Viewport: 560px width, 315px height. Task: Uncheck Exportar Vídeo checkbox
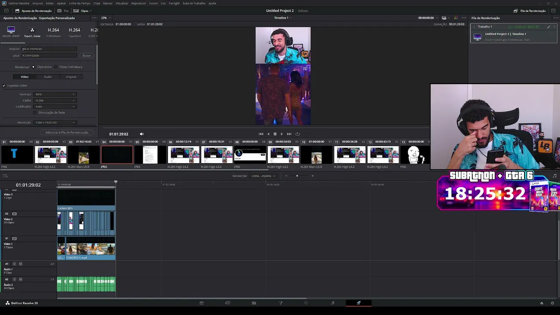tap(4, 86)
